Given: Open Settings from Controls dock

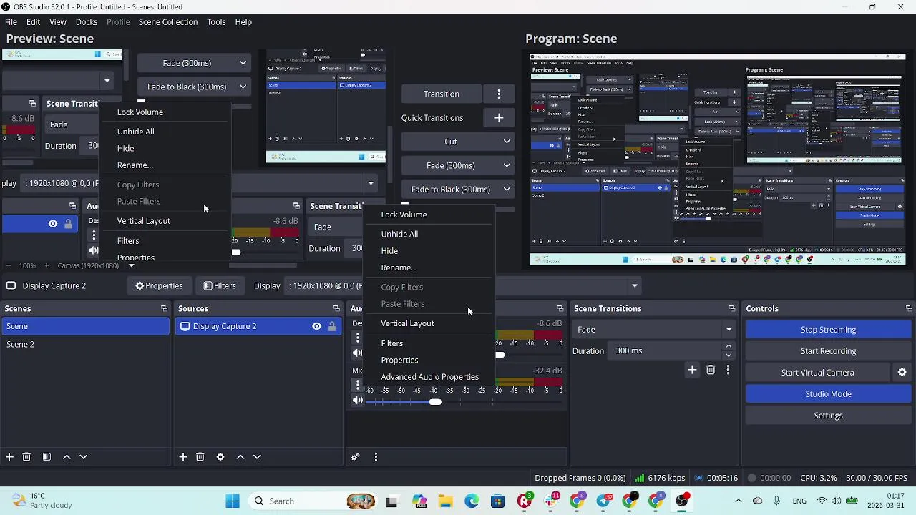Looking at the screenshot, I should (828, 415).
